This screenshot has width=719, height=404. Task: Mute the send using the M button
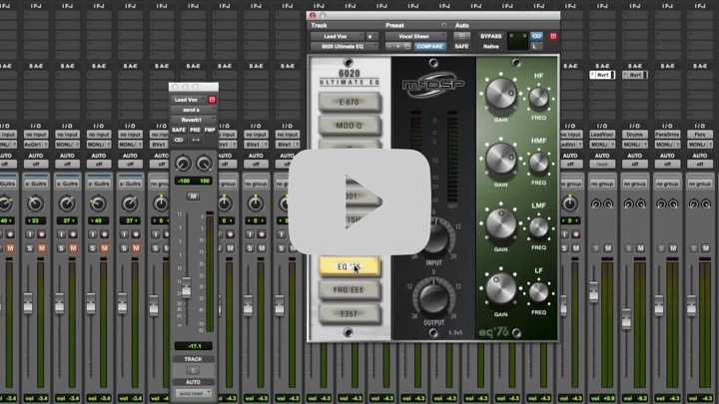[x=193, y=197]
